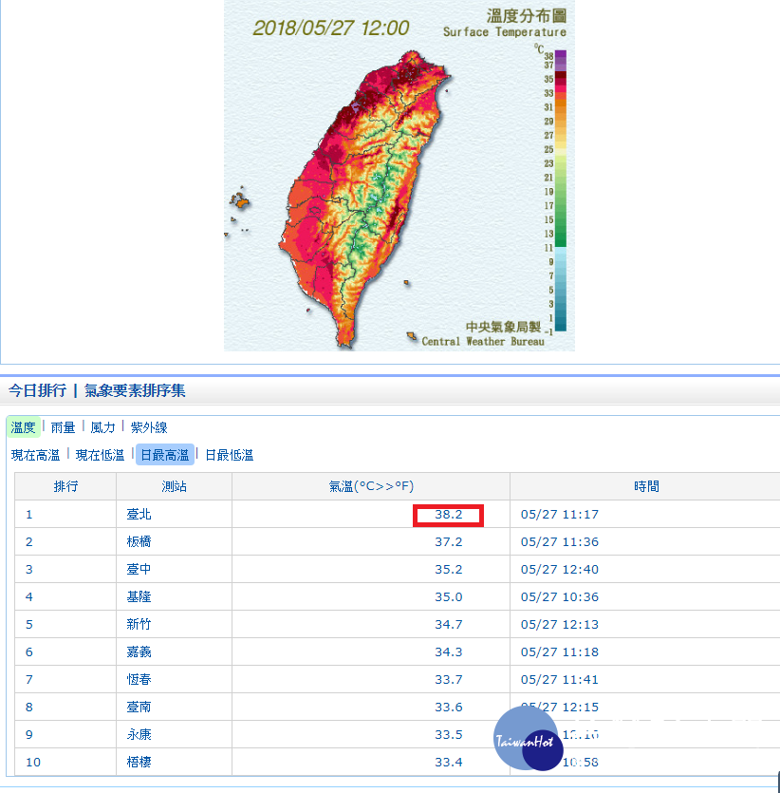The width and height of the screenshot is (780, 793).
Task: Click the 臺北 station link
Action: click(139, 515)
